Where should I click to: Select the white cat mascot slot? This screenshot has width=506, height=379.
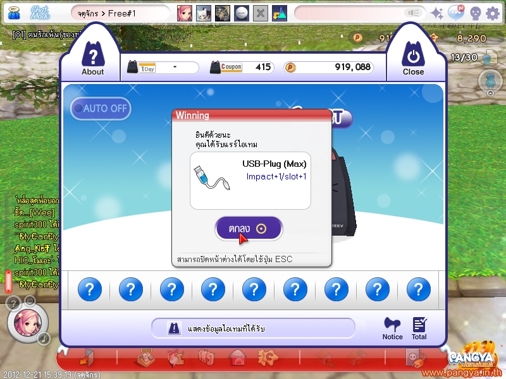tap(204, 13)
